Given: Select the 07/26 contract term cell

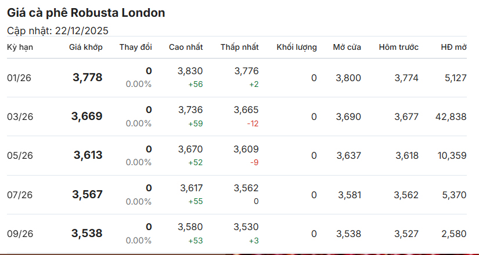Looking at the screenshot, I should point(20,195).
